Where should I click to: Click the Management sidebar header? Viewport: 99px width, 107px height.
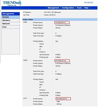tap(11, 14)
